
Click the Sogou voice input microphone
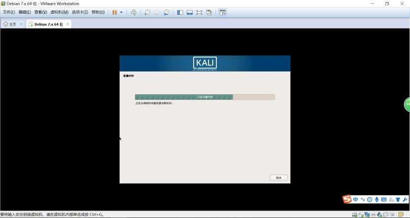tap(376, 199)
